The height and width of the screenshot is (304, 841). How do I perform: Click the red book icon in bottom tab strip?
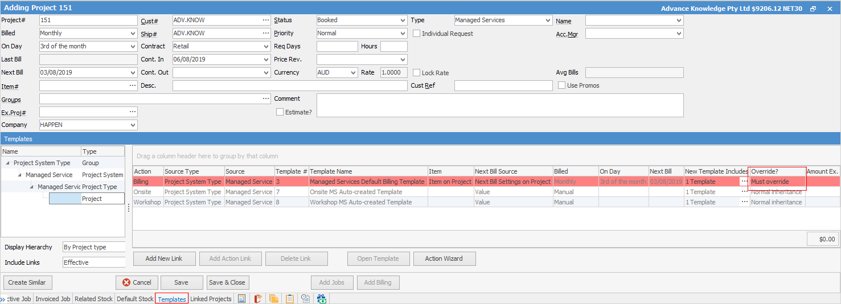[257, 299]
